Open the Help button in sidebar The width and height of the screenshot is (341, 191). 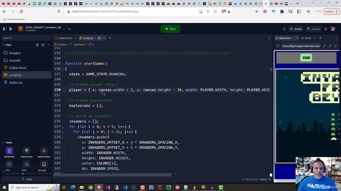tap(27, 179)
